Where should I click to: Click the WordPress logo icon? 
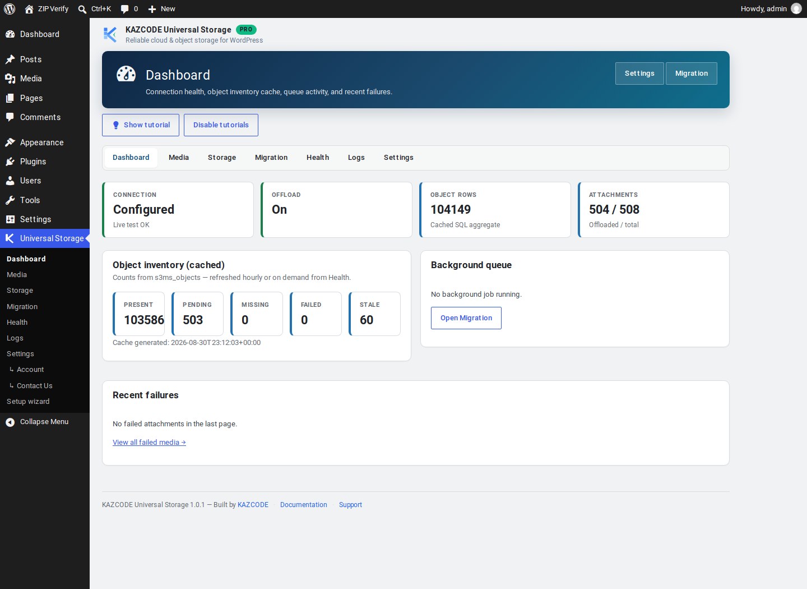tap(10, 9)
